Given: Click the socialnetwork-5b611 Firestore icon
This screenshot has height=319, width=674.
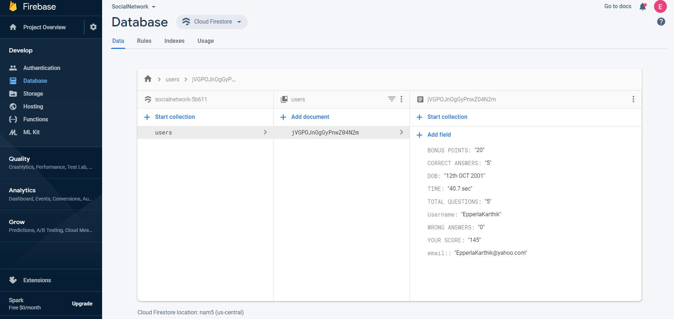Looking at the screenshot, I should tap(148, 99).
